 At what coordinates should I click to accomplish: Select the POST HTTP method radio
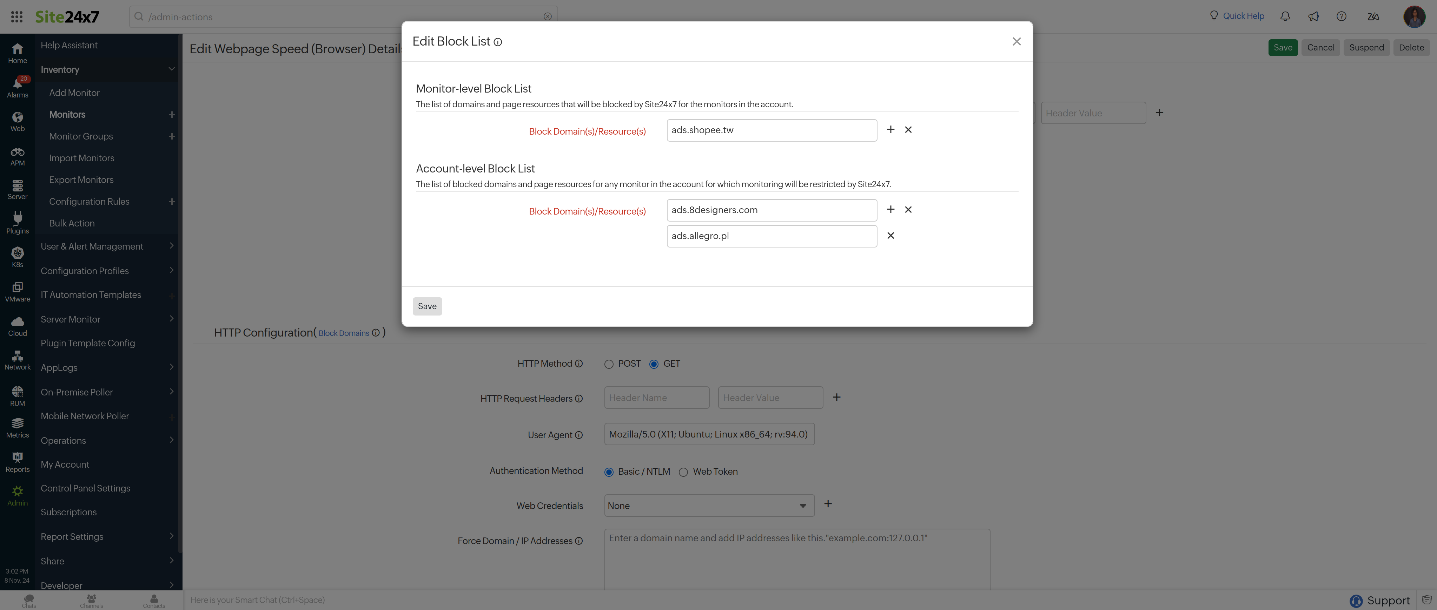coord(609,364)
